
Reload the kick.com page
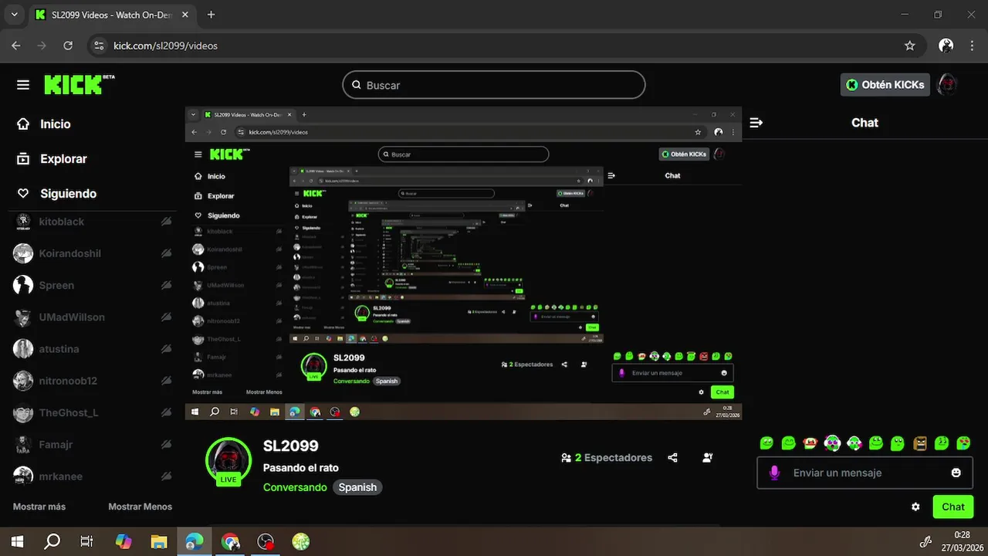coord(68,46)
